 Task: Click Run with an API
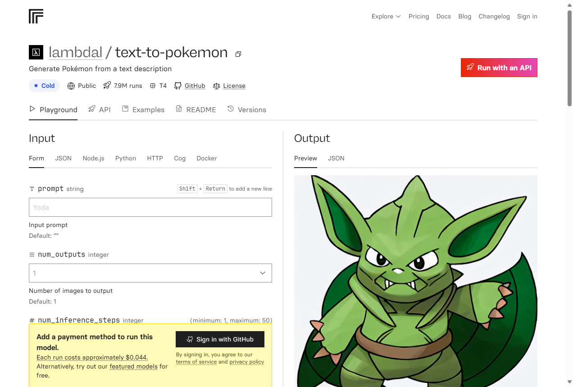pyautogui.click(x=499, y=68)
